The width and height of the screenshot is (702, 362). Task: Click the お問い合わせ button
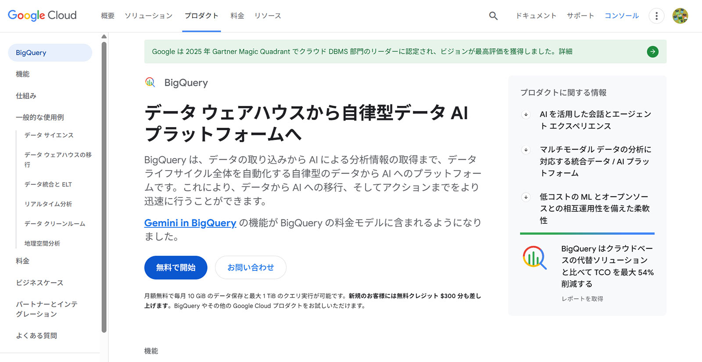(x=251, y=268)
